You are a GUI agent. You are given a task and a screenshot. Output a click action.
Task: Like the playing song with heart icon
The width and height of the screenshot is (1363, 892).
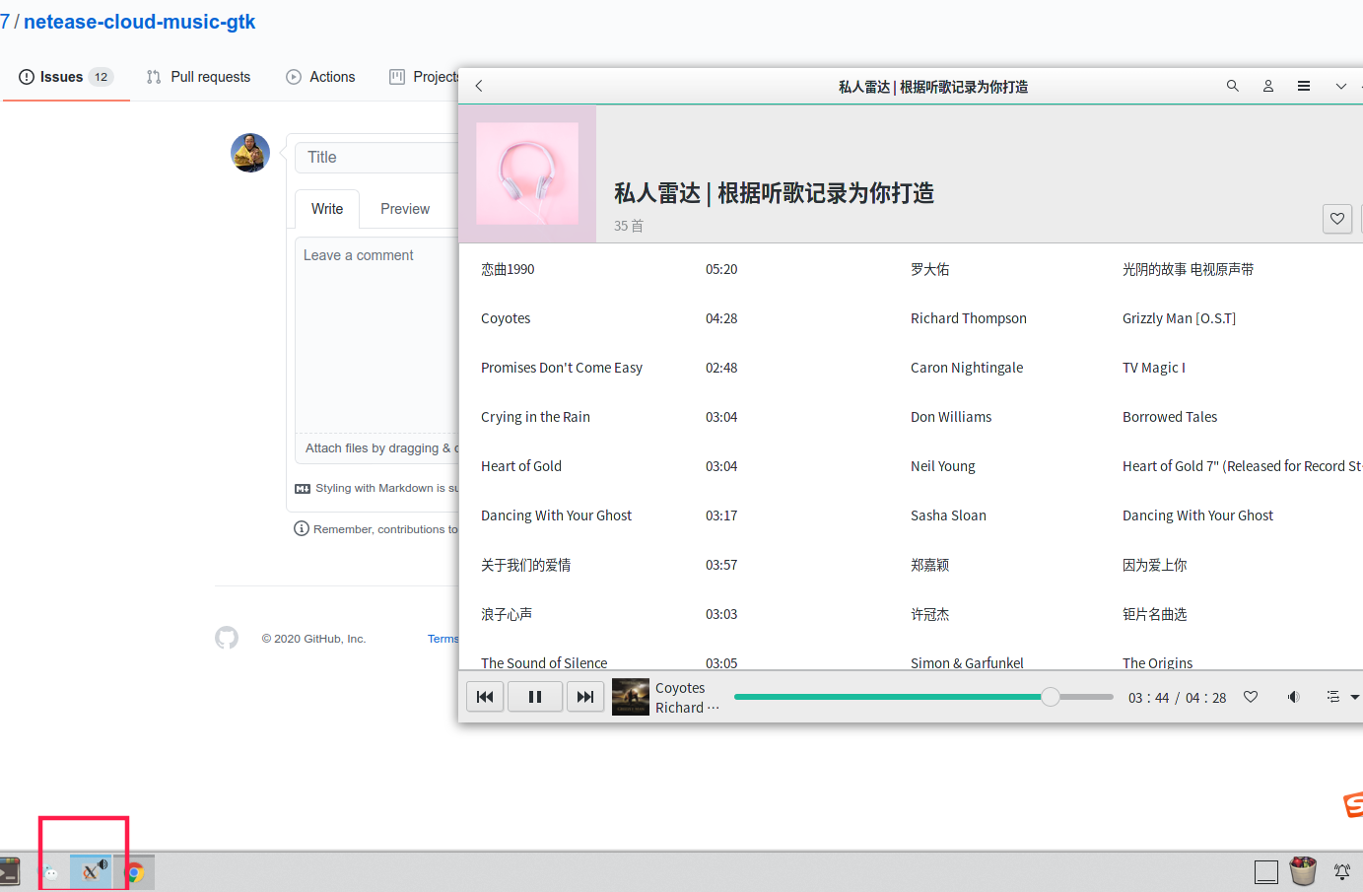pyautogui.click(x=1251, y=697)
